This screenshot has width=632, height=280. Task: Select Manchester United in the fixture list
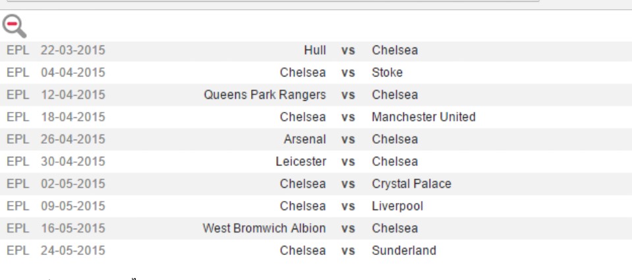click(423, 117)
